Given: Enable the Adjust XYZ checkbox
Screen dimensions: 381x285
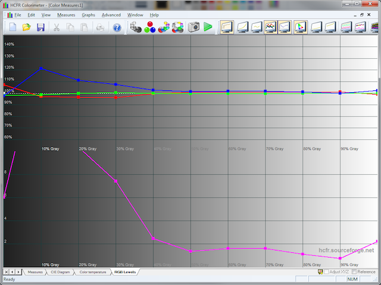Looking at the screenshot, I should click(x=326, y=272).
